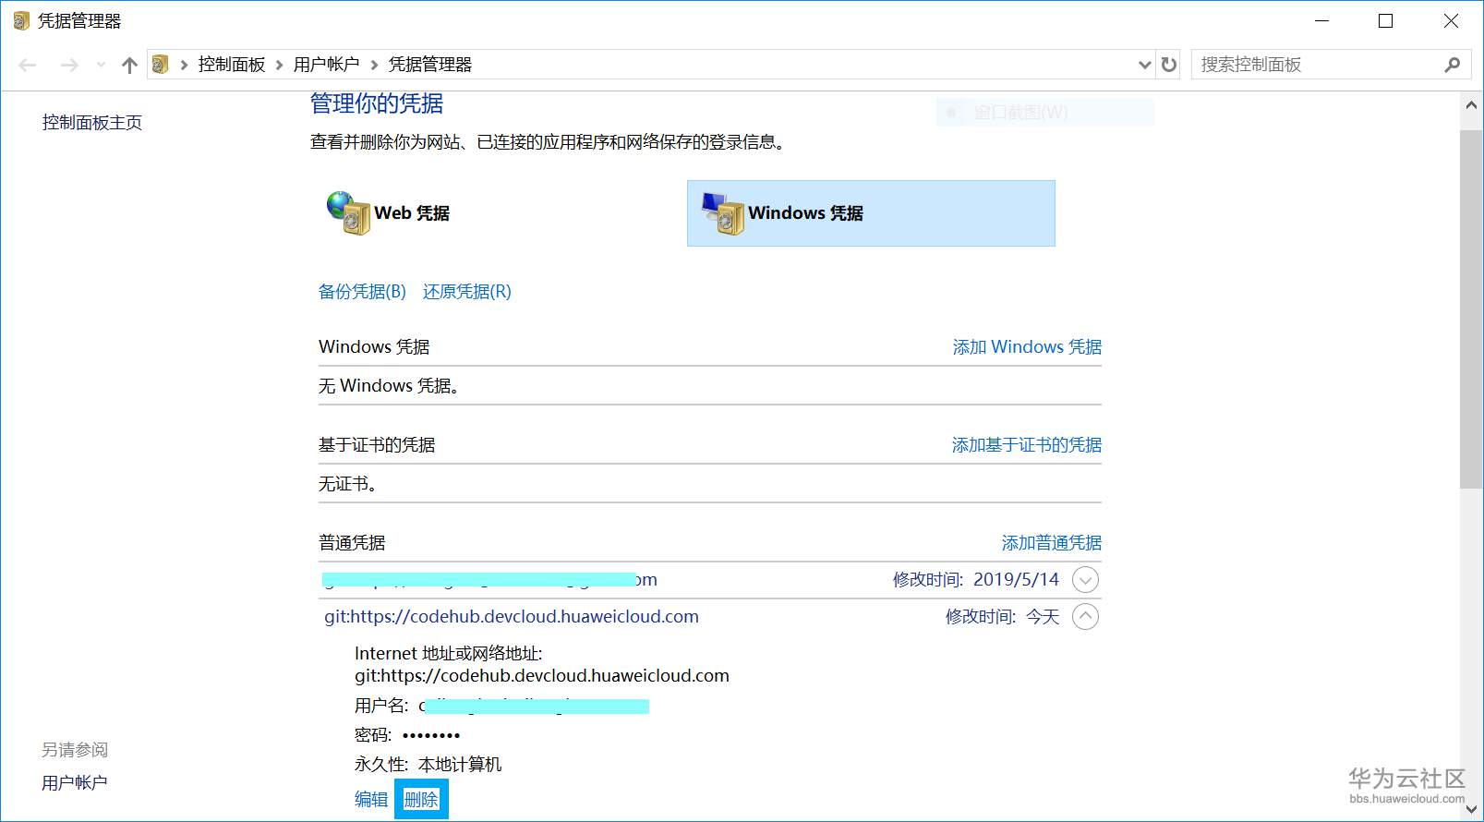Click 添加普通凭据 link

pos(1052,543)
